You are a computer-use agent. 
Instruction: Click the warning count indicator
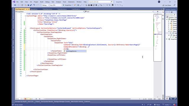(31, 99)
